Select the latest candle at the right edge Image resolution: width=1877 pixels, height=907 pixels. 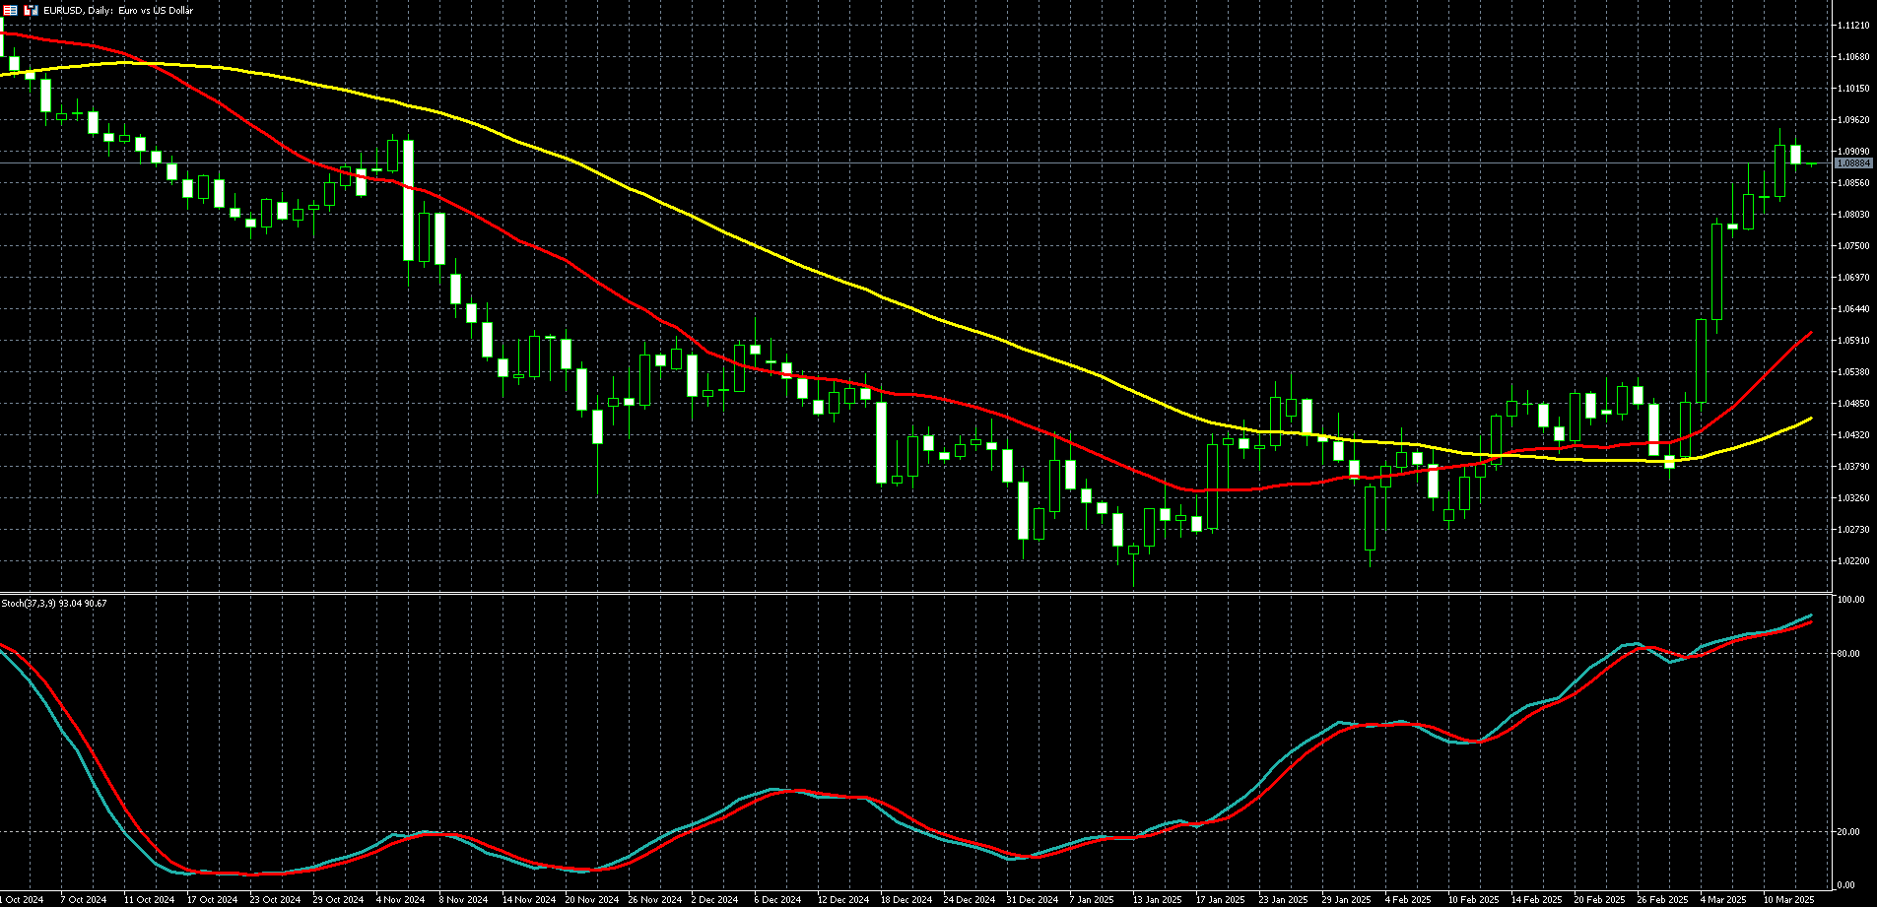pyautogui.click(x=1811, y=164)
